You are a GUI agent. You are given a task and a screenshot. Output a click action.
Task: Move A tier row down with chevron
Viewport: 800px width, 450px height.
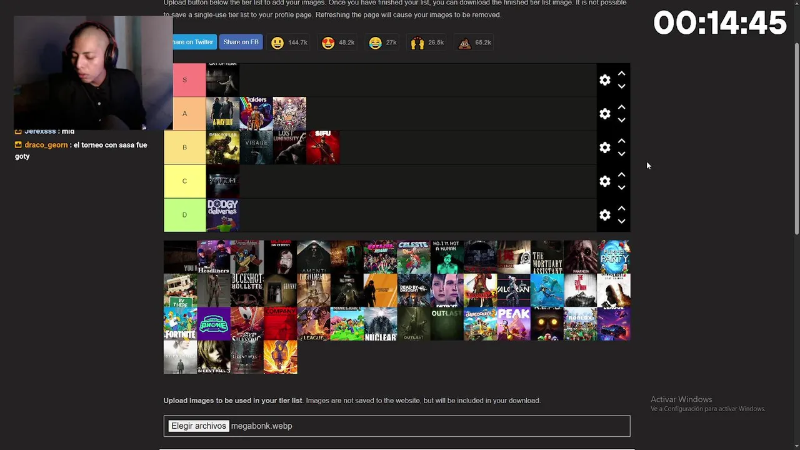point(621,120)
